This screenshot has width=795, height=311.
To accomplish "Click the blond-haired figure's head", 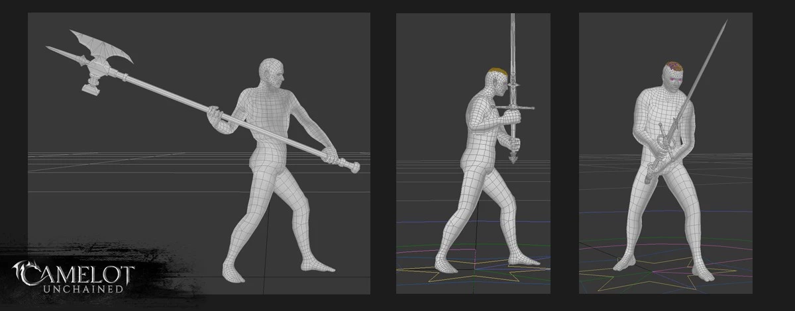I will [496, 81].
